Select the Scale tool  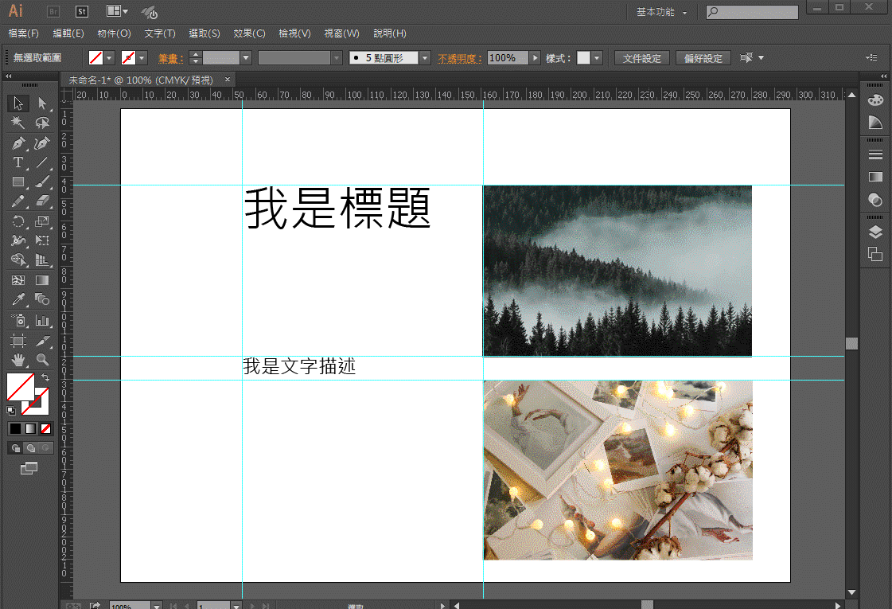click(42, 221)
